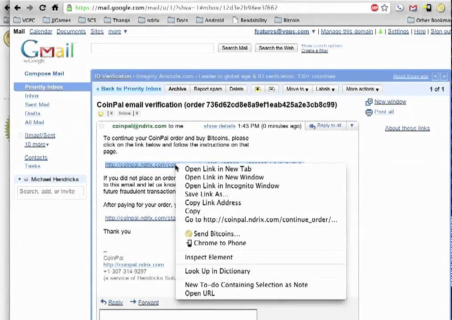The image size is (452, 320).
Task: Open the Docs bookmarks folder
Action: 178,20
